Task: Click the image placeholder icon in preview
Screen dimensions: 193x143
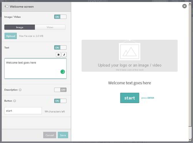Action: [x=129, y=51]
